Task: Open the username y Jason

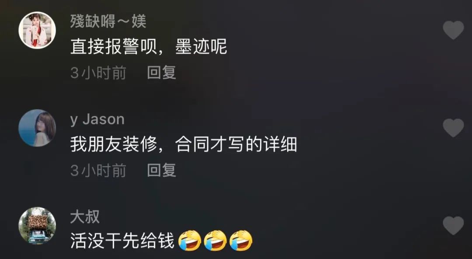Action: tap(97, 120)
